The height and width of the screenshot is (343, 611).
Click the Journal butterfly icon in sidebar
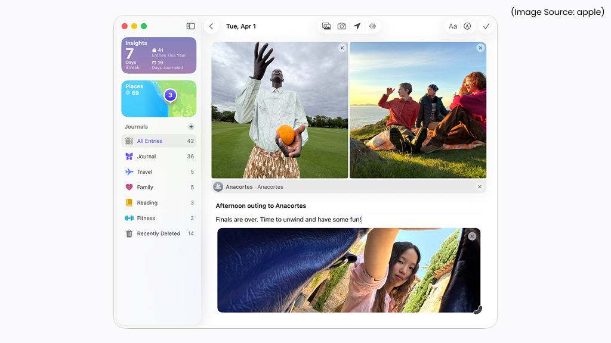[x=130, y=156]
